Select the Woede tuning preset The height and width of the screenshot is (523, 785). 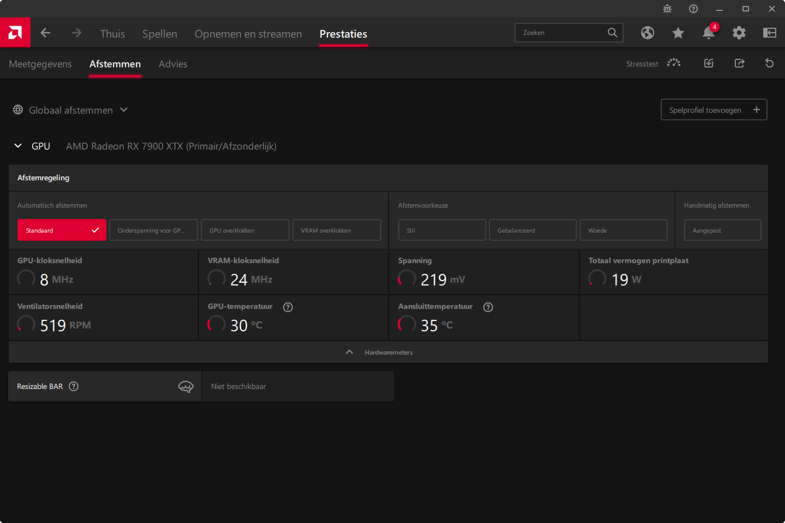point(624,230)
